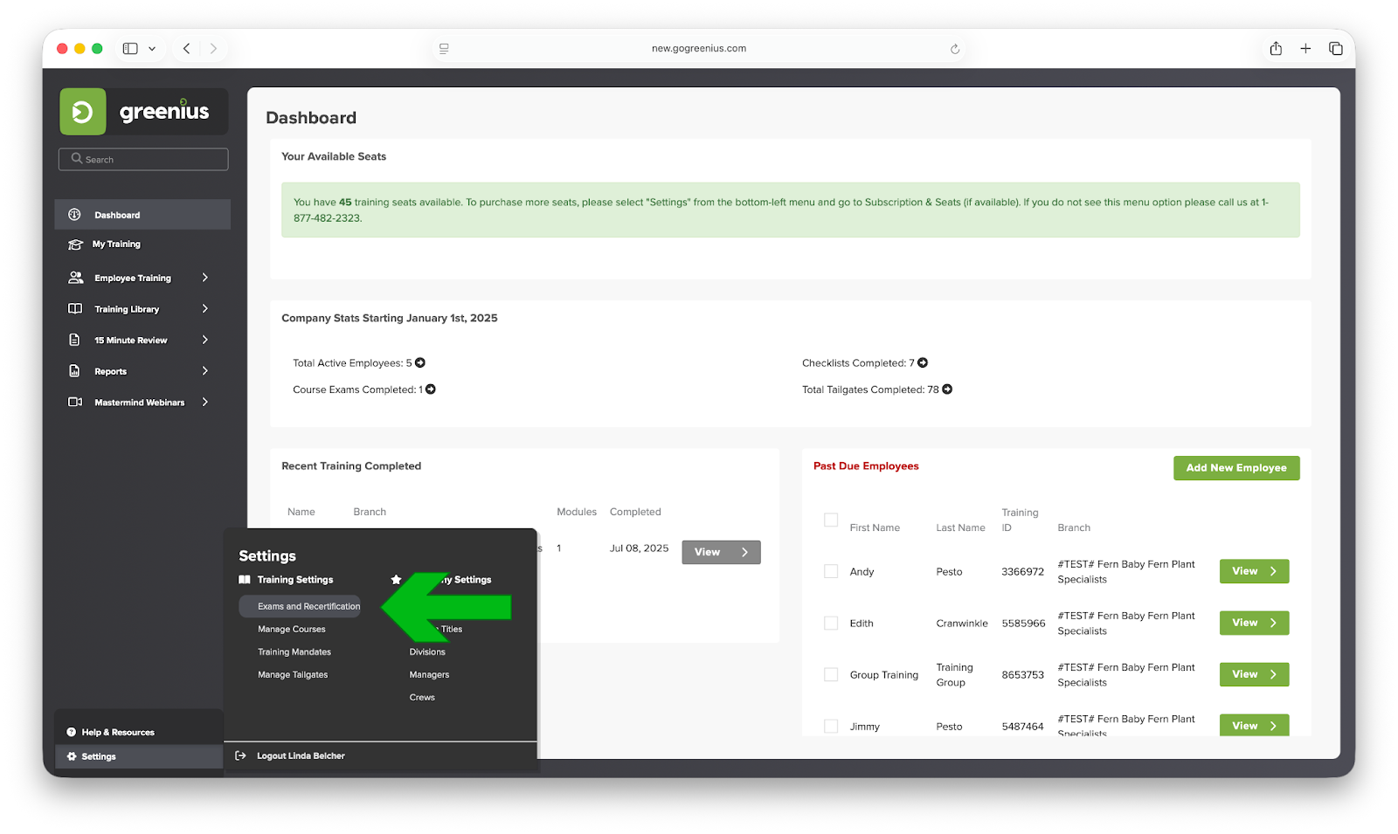Click the browser reload icon
Viewport: 1398px width, 834px height.
[x=955, y=49]
